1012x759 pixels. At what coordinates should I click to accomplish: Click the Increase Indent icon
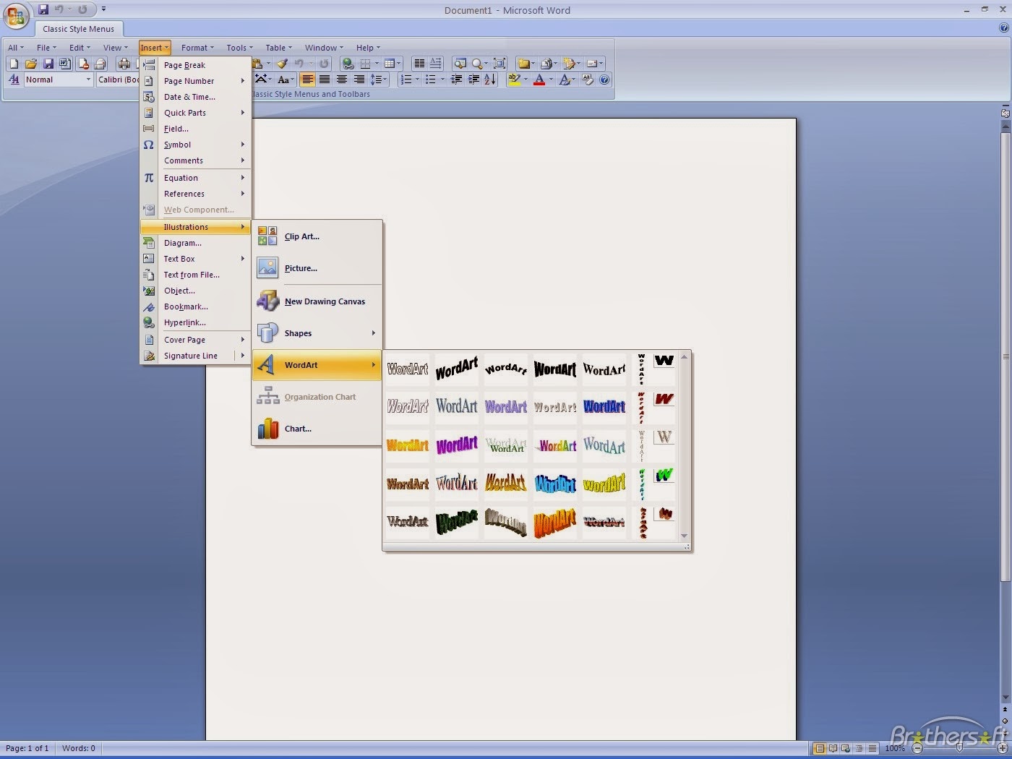pyautogui.click(x=473, y=80)
